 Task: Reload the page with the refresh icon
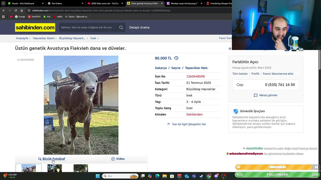16,10
